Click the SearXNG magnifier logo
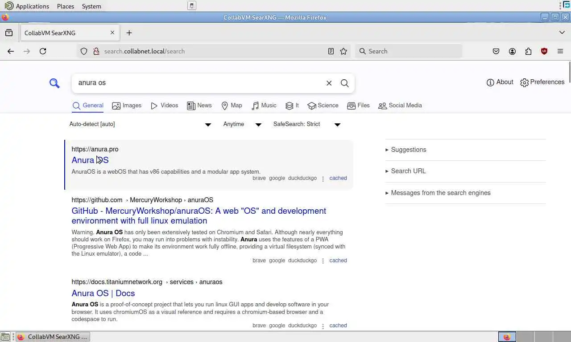This screenshot has height=342, width=571. [x=54, y=83]
